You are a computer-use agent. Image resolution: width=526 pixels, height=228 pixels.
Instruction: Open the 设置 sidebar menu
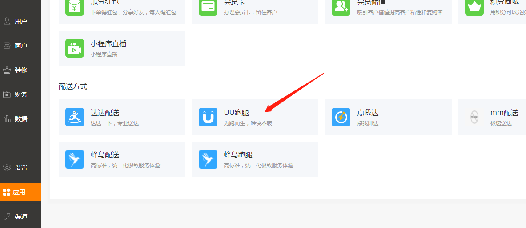point(20,168)
